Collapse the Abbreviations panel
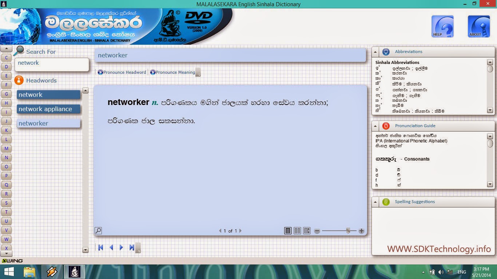Viewport: 497px width, 279px height. pos(375,52)
